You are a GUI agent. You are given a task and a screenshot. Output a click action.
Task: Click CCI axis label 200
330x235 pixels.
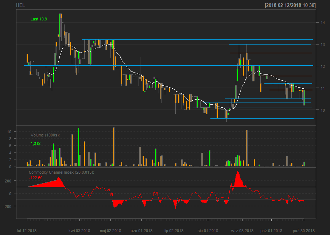coord(8,181)
